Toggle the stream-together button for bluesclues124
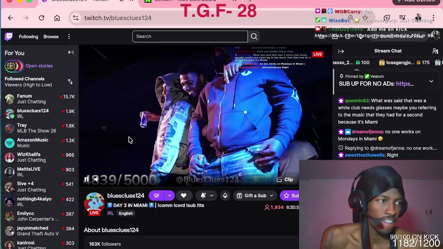This screenshot has width=443, height=249. click(156, 196)
